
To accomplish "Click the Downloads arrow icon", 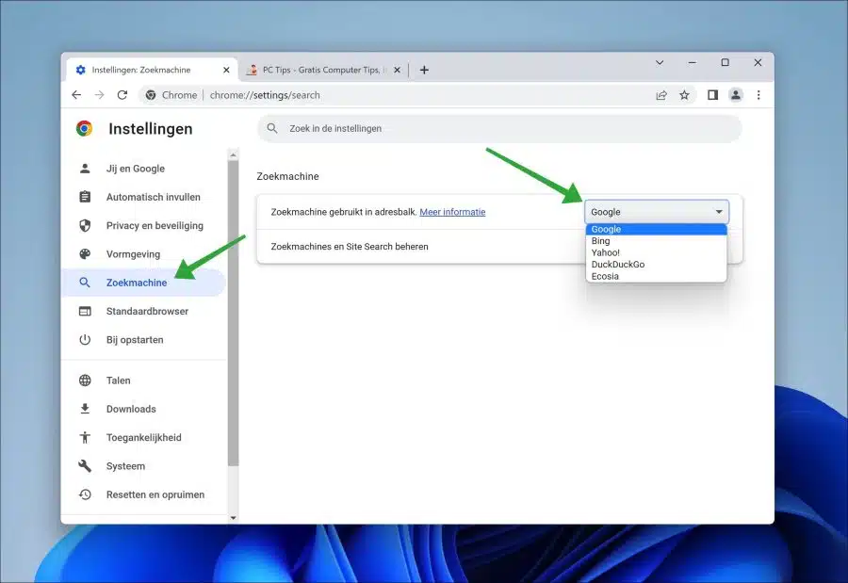I will click(85, 409).
